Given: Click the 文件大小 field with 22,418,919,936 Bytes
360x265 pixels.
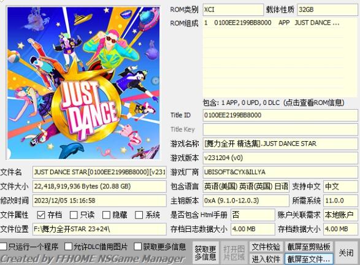Looking at the screenshot, I should [x=99, y=186].
